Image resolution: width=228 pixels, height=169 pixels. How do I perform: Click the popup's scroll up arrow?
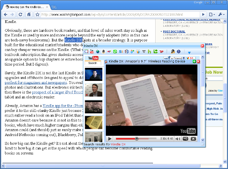[203, 57]
